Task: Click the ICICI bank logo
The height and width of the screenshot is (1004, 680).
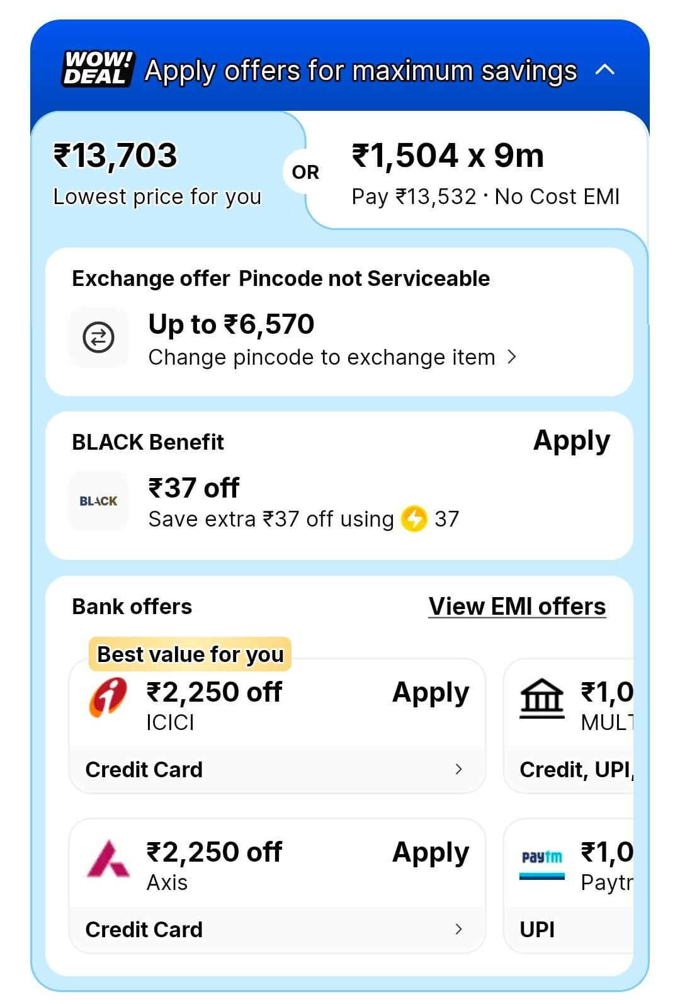Action: pos(108,697)
